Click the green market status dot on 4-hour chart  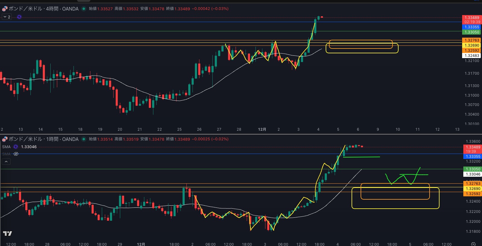(84, 9)
